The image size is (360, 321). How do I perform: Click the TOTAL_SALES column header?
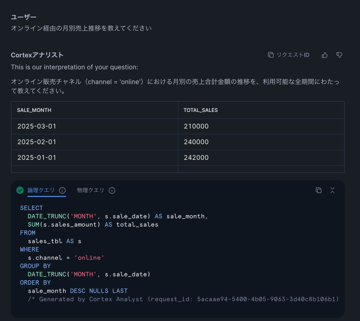tap(200, 110)
